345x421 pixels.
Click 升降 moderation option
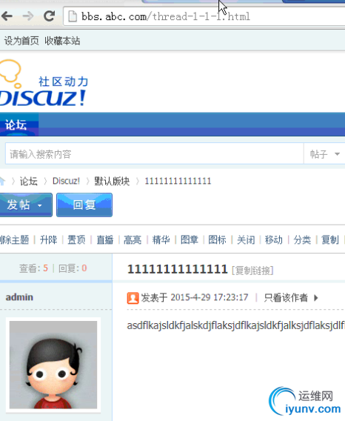(49, 239)
